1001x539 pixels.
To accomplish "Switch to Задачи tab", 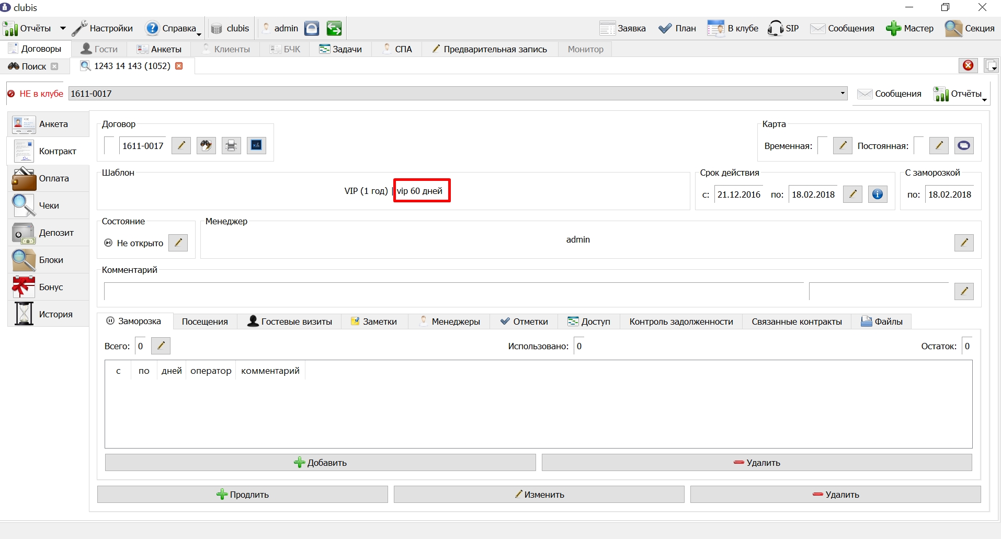I will (340, 49).
